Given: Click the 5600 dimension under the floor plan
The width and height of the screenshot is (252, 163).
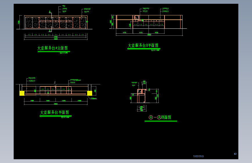Looking at the screenshot, I should (56, 104).
